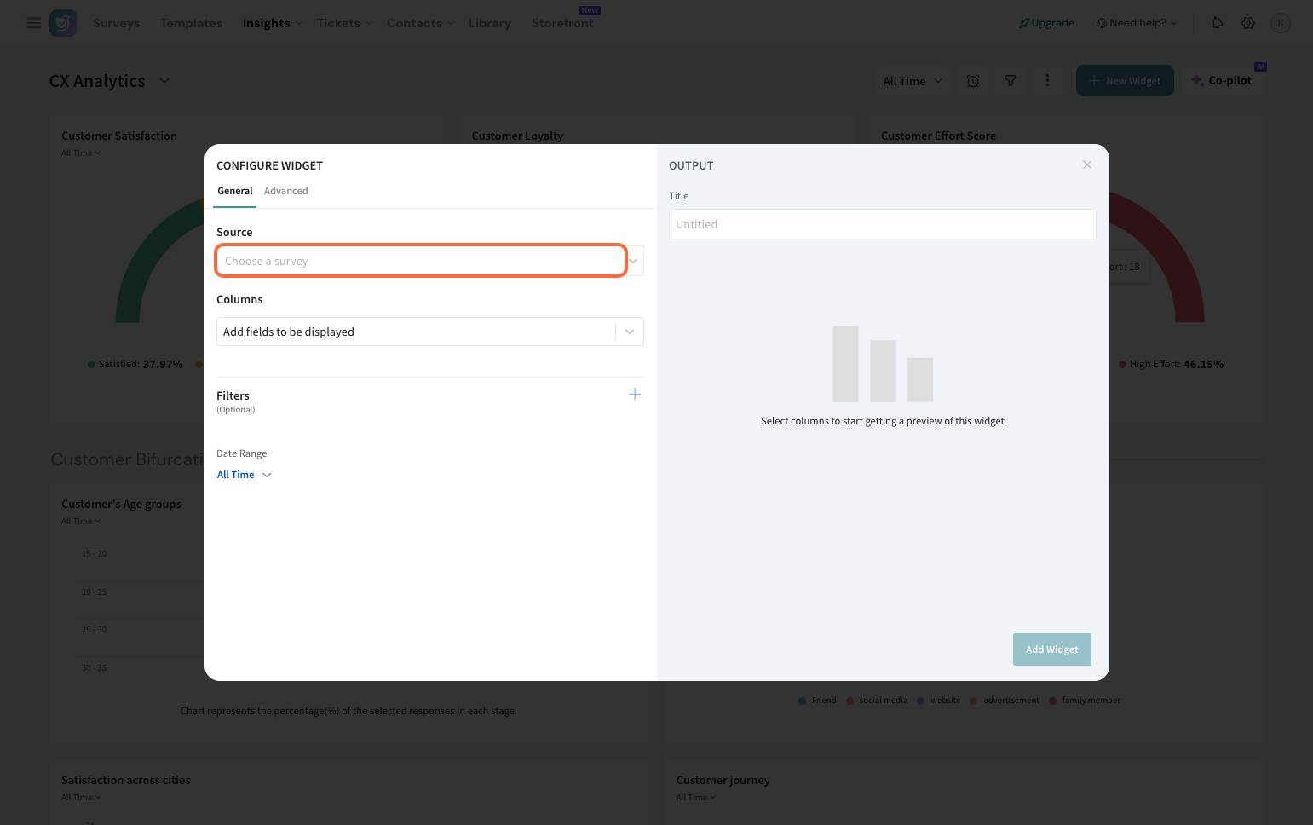Close the Configure Widget dialog
1313x825 pixels.
1087,164
